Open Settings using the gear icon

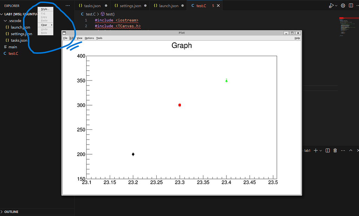tap(343, 5)
